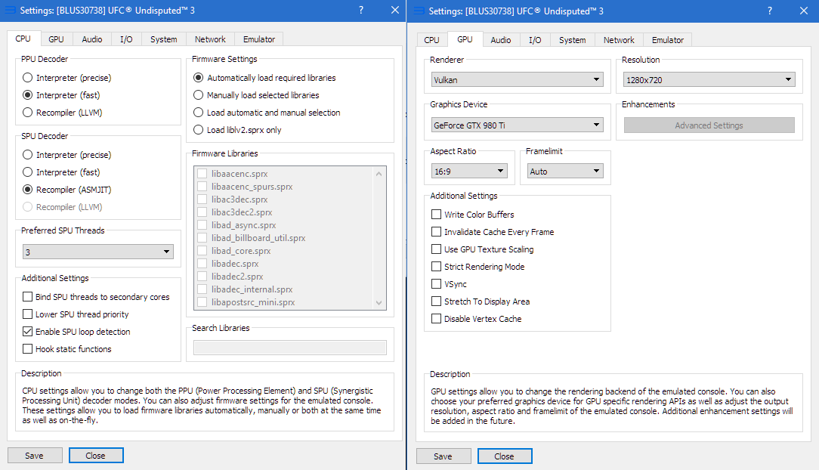Click the help question mark in left title bar
This screenshot has height=470, width=819.
[x=360, y=11]
